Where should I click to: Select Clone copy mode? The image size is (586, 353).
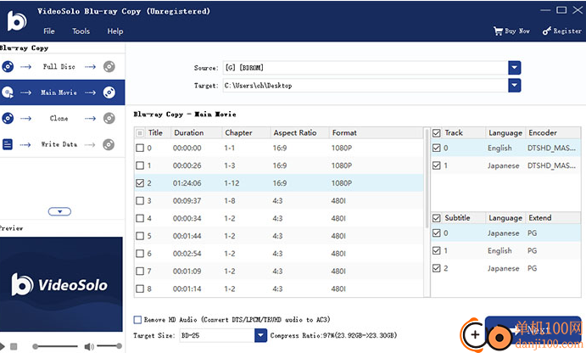click(59, 119)
